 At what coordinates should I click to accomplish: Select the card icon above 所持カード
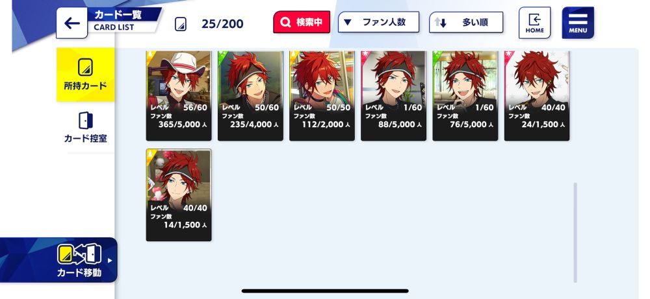click(85, 67)
